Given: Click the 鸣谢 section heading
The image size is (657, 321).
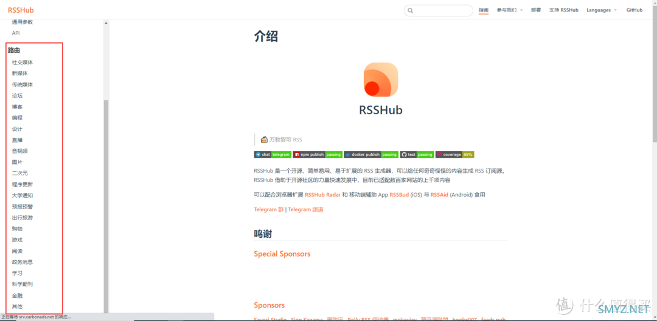Looking at the screenshot, I should 263,233.
